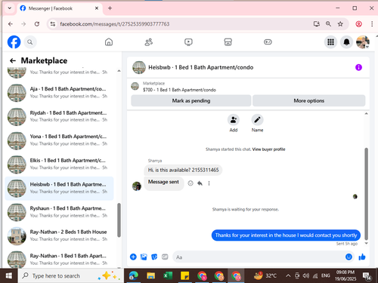Go back in the browser

point(11,24)
